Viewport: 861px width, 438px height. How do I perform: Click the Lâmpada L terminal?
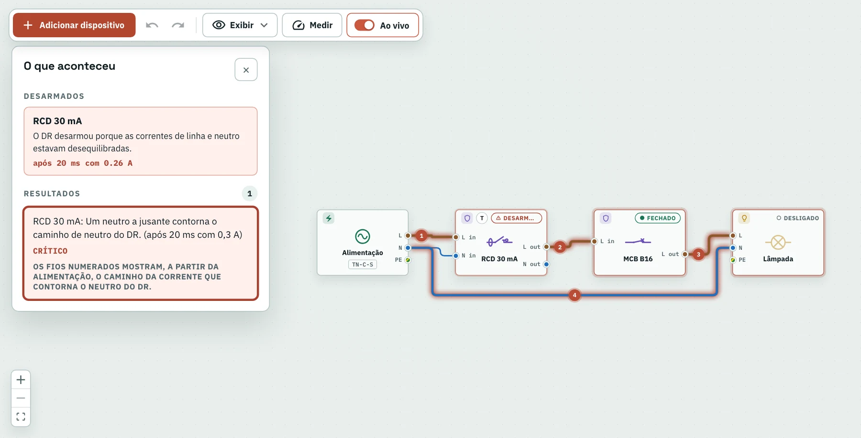[x=733, y=235]
